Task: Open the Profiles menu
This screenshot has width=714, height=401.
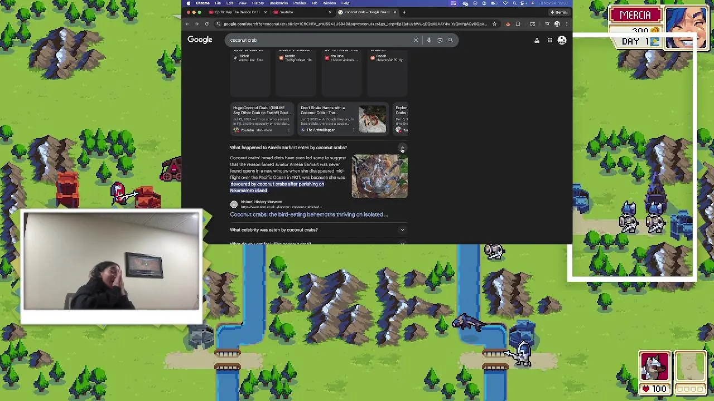Action: click(x=300, y=3)
